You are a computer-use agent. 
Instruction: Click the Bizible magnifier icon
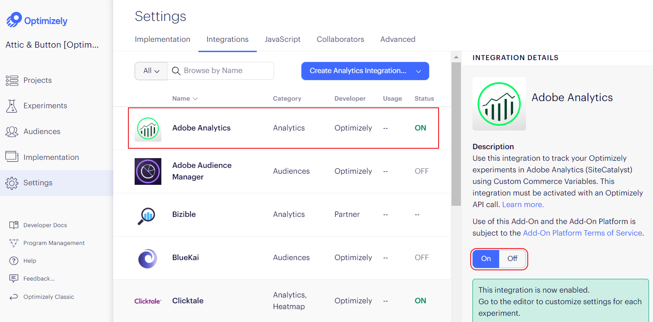tap(147, 216)
